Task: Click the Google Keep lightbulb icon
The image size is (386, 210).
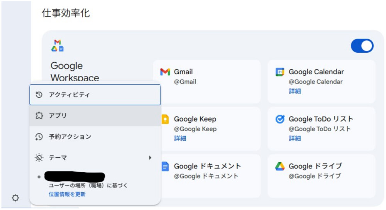Action: click(x=165, y=119)
